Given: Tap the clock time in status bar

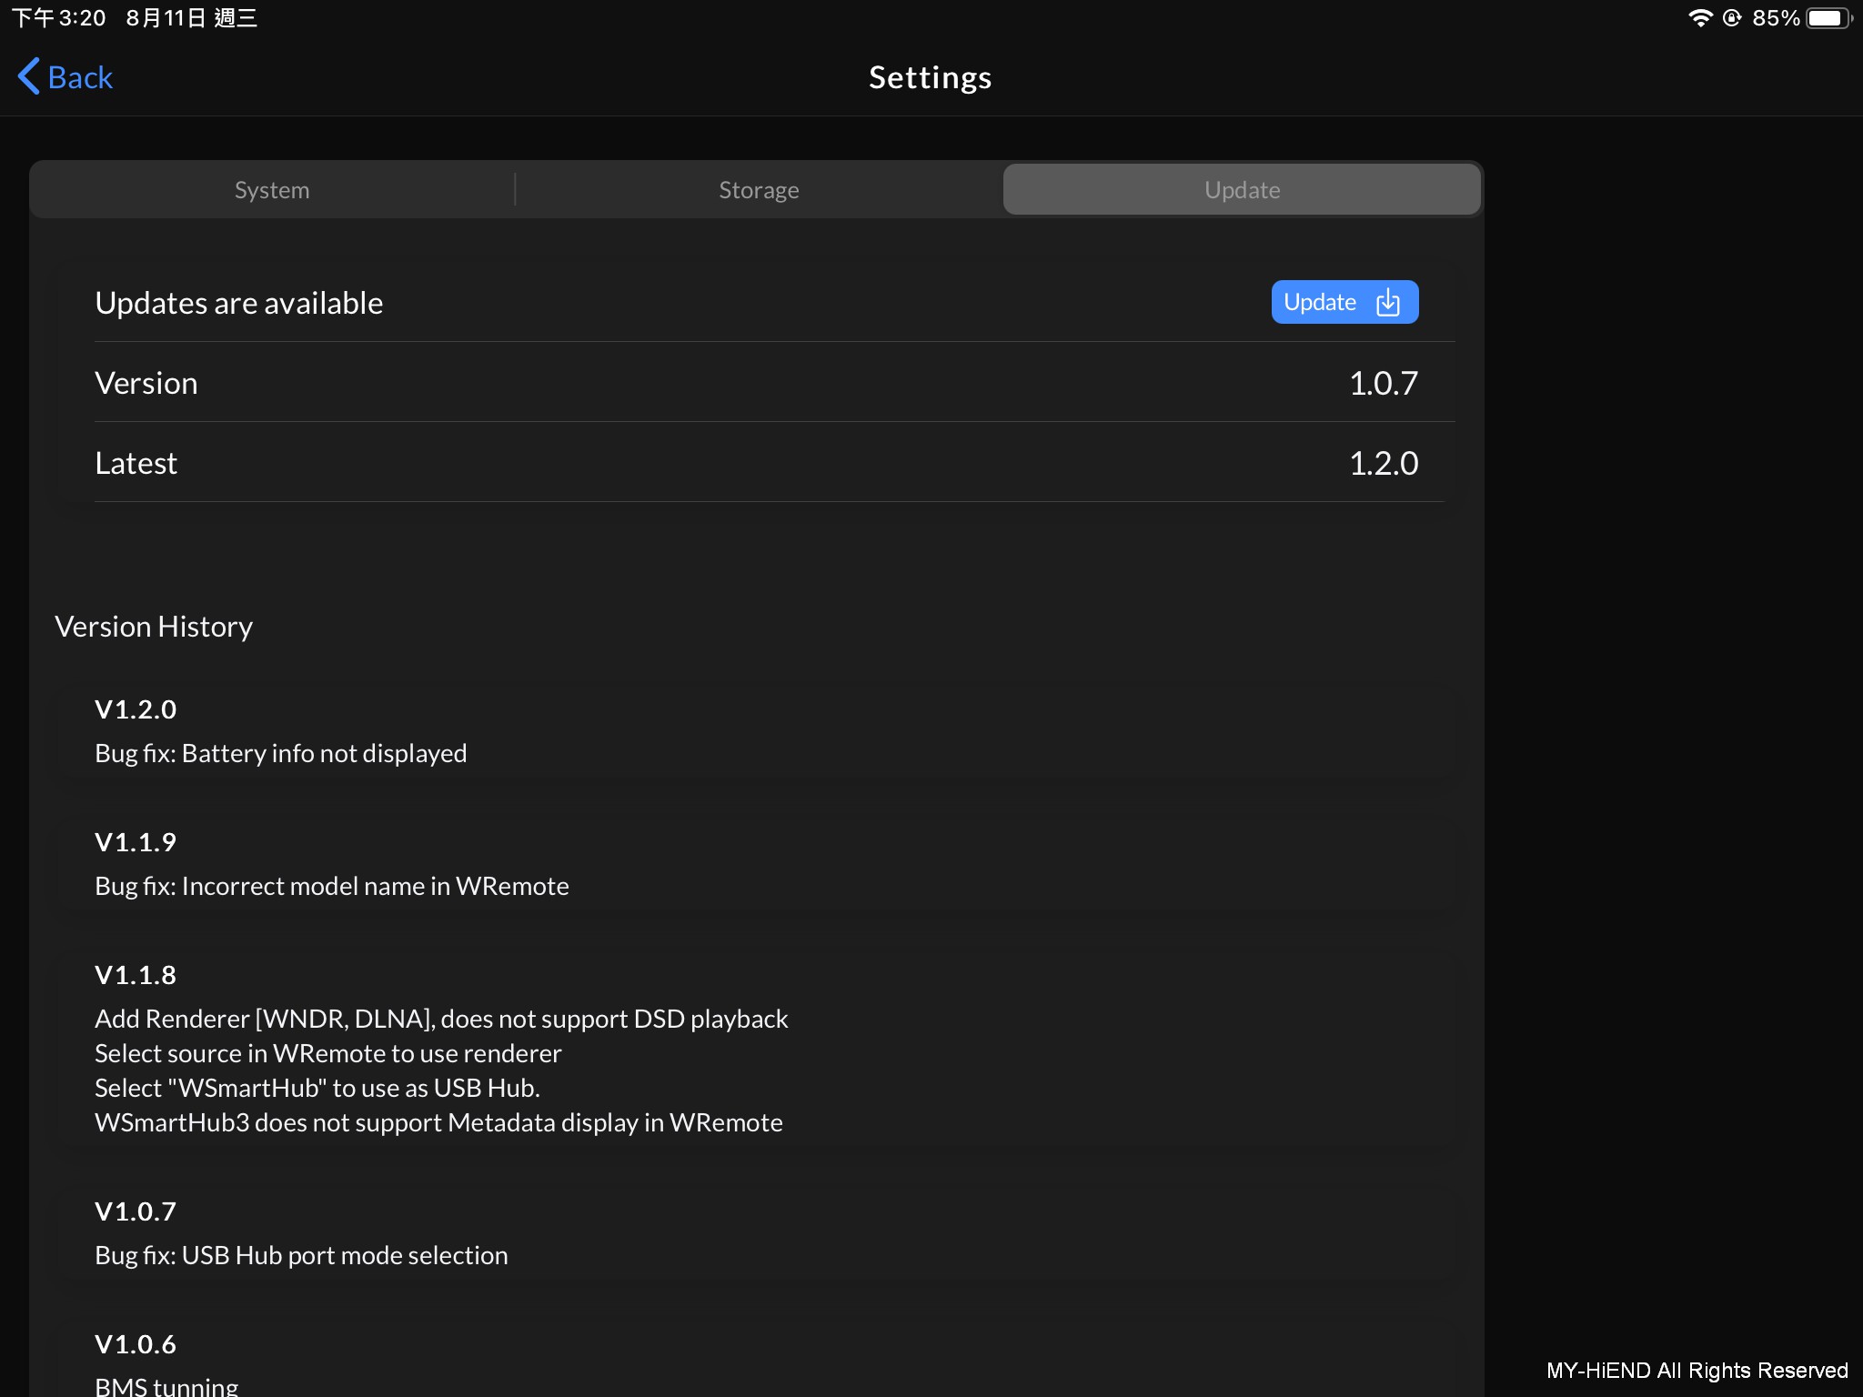Looking at the screenshot, I should tap(59, 18).
